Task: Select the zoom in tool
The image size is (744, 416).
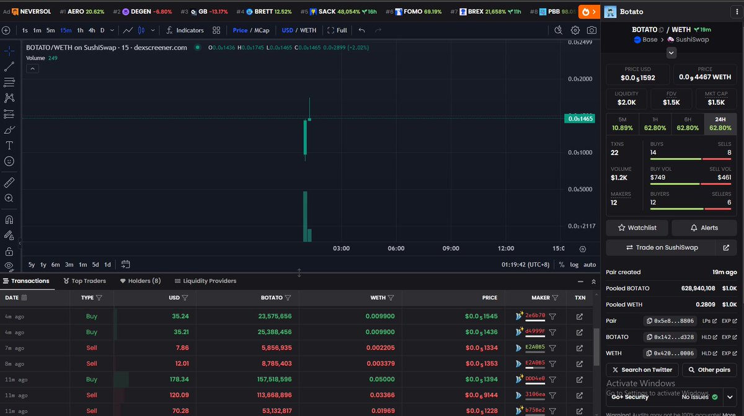Action: tap(9, 198)
